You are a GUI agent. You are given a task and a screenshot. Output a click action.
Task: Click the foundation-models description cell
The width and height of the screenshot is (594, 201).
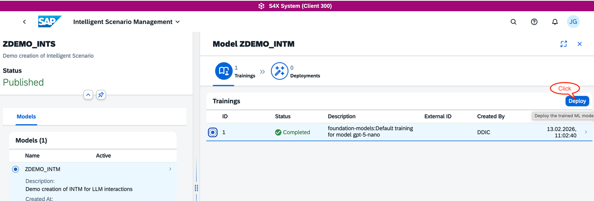coord(370,132)
